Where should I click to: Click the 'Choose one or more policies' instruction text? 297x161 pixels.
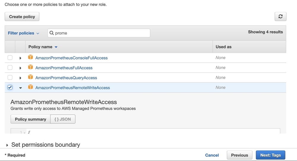56,4
